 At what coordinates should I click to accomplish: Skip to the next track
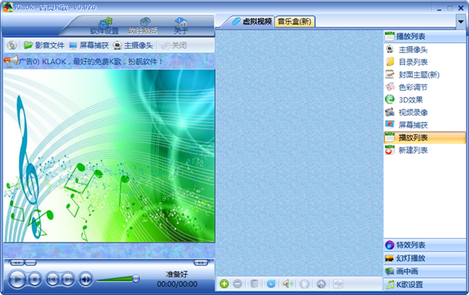(68, 279)
